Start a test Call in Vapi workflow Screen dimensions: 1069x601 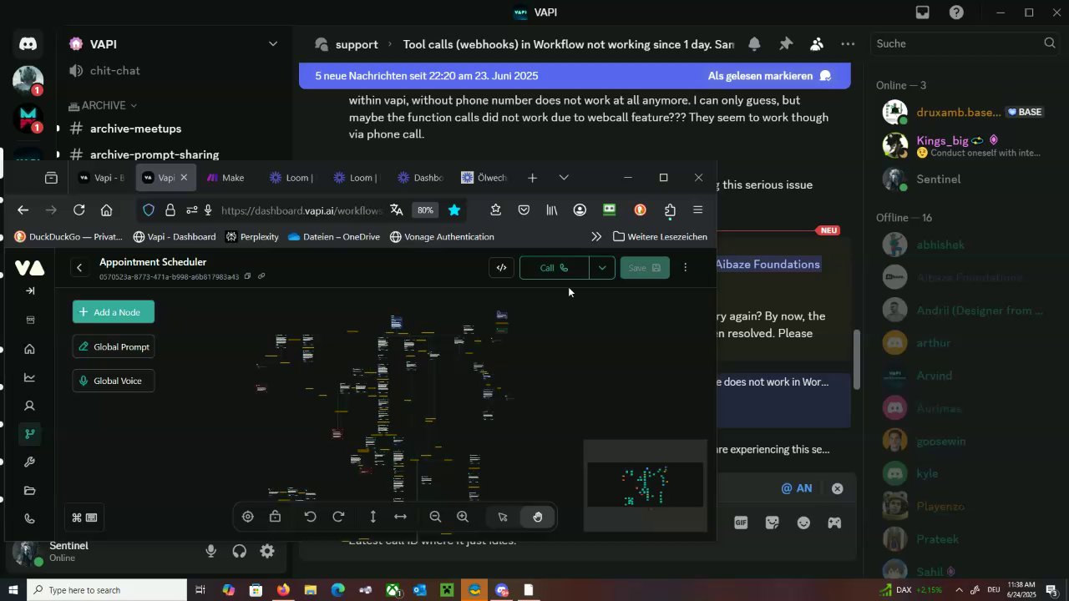click(x=554, y=268)
